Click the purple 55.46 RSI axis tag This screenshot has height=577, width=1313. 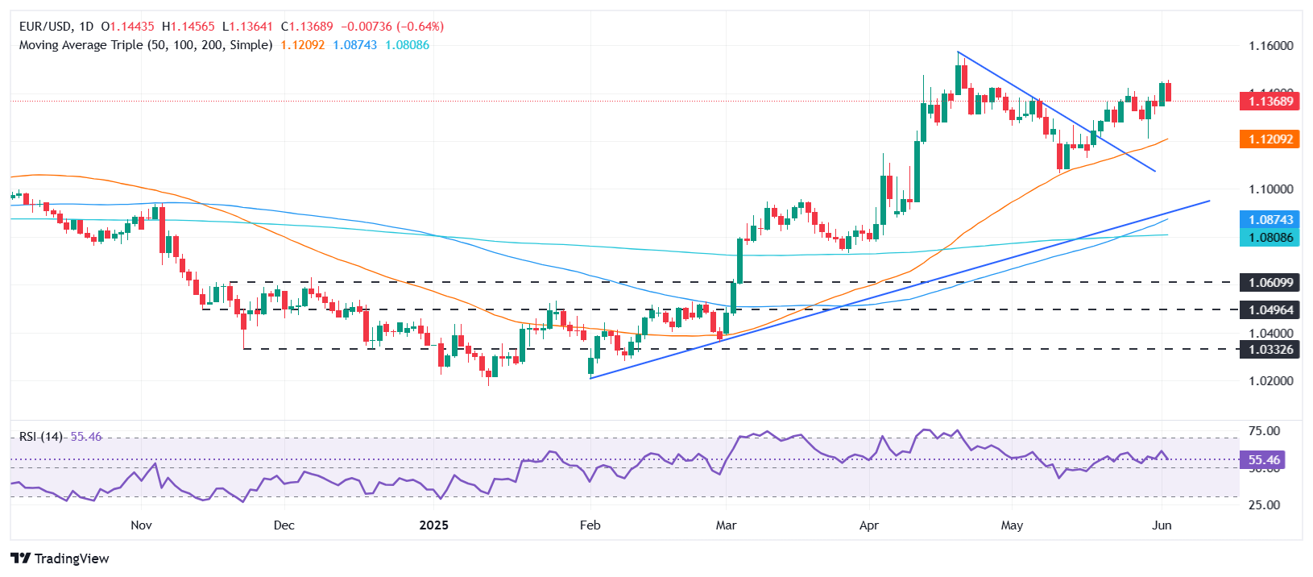(x=1263, y=460)
